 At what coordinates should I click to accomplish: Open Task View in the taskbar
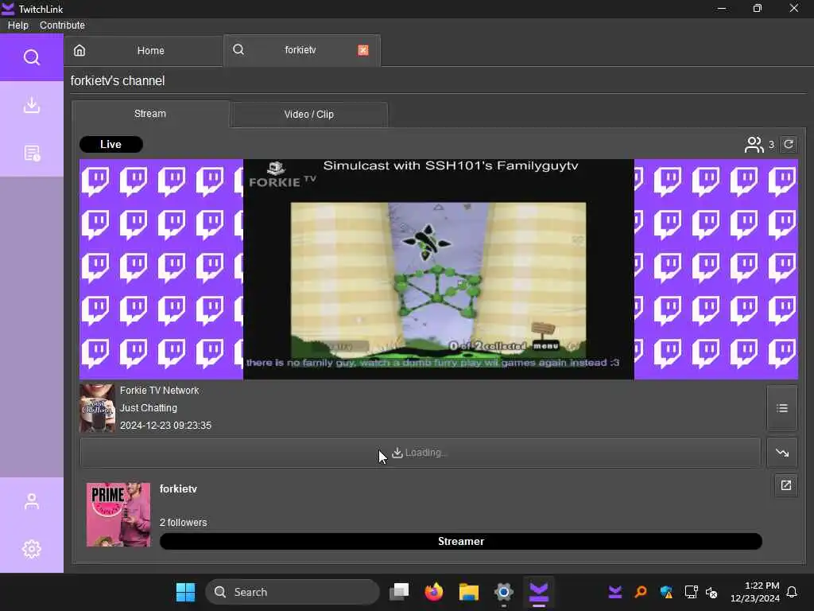399,592
